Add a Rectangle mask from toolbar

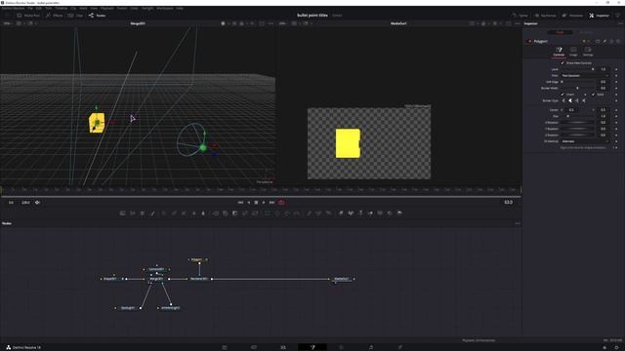tap(267, 214)
